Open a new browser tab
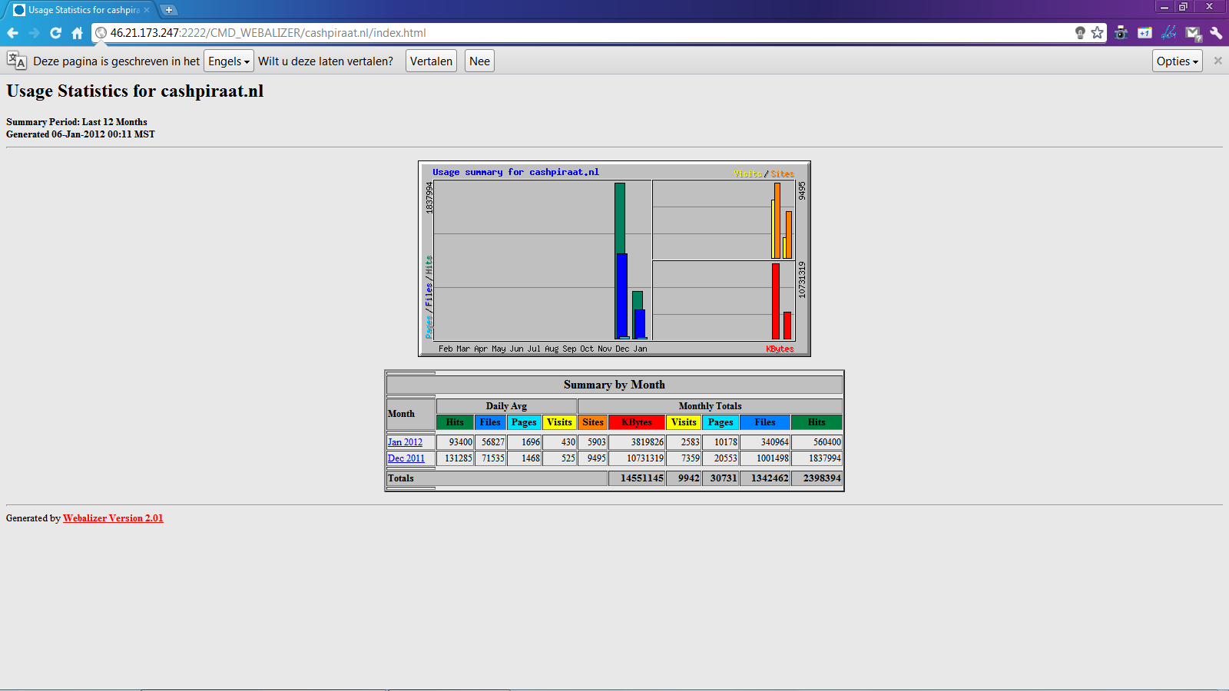 coord(169,10)
